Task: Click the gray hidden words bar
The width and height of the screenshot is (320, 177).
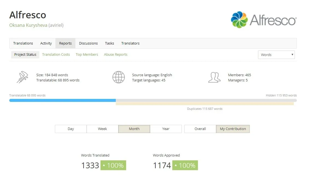Action: pos(206,100)
